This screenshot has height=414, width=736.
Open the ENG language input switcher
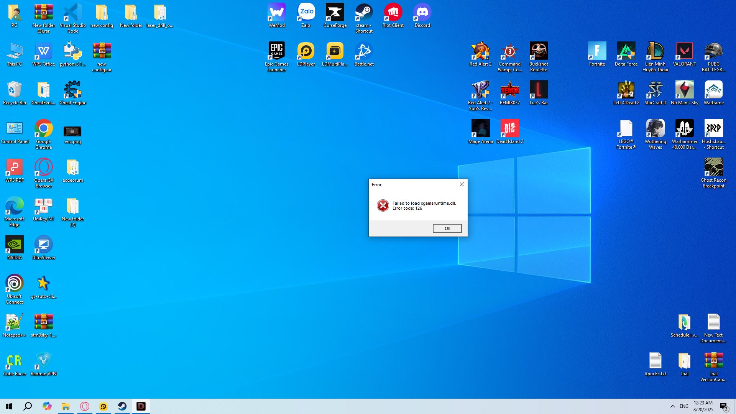(684, 406)
